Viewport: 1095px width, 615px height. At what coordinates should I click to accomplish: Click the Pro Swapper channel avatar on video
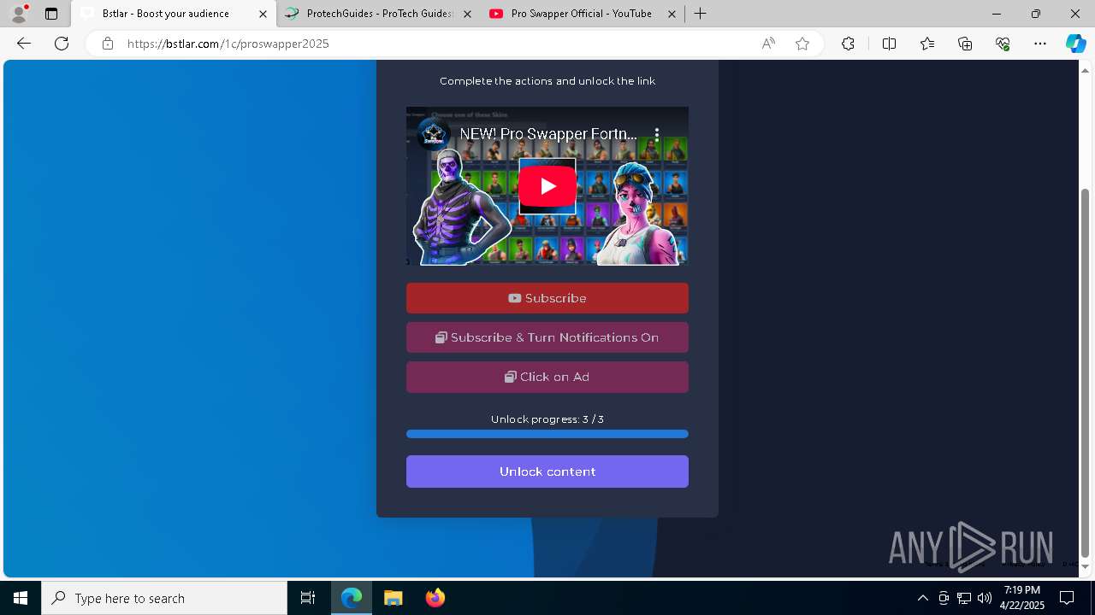click(434, 134)
